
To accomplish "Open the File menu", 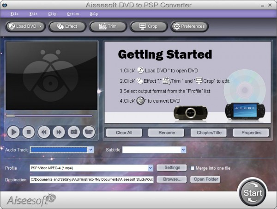I will point(14,14).
